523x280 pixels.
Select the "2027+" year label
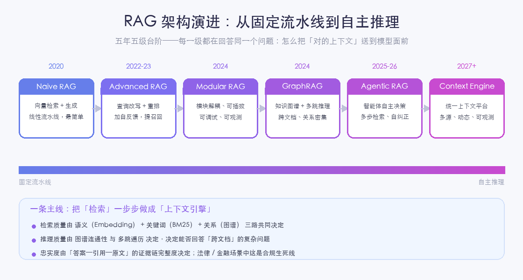(x=466, y=66)
